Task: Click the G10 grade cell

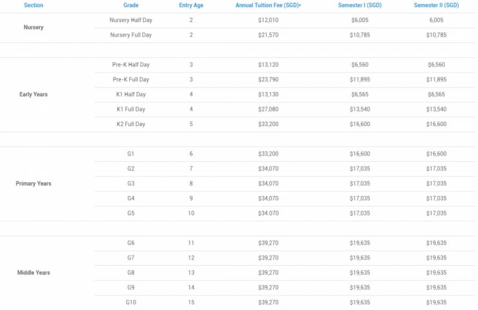Action: coord(131,302)
